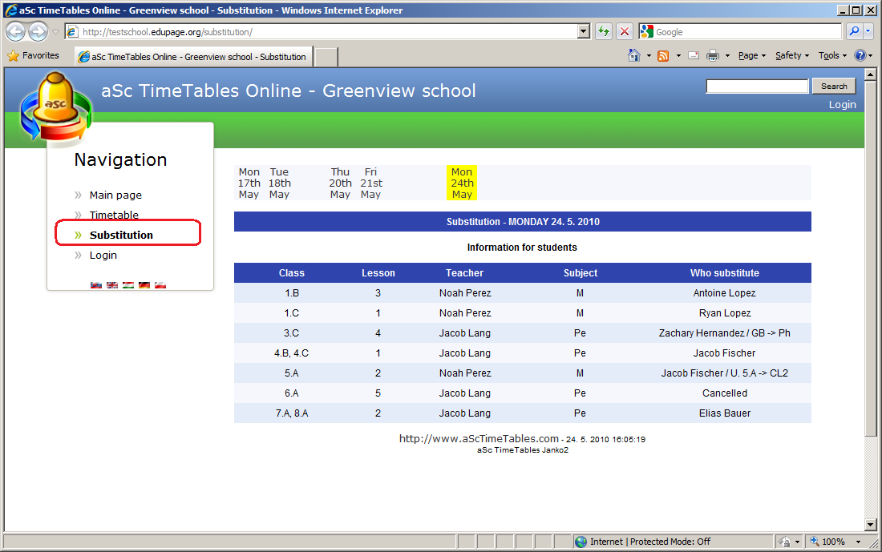Click the Google search input box
Image resolution: width=882 pixels, height=552 pixels.
click(x=747, y=32)
